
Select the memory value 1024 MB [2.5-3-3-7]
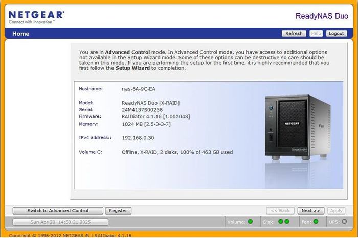[146, 124]
